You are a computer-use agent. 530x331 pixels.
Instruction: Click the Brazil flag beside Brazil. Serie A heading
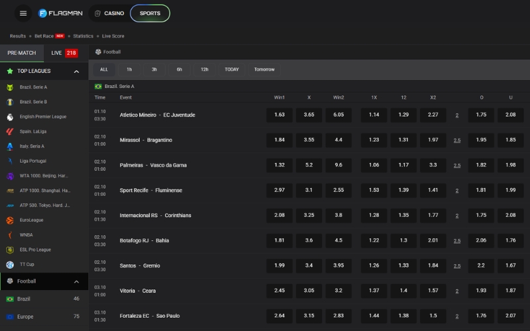[x=98, y=87]
